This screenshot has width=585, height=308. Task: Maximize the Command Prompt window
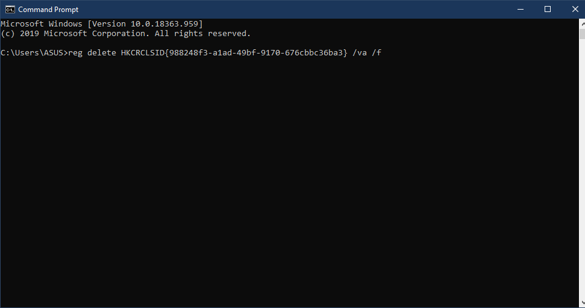click(547, 9)
